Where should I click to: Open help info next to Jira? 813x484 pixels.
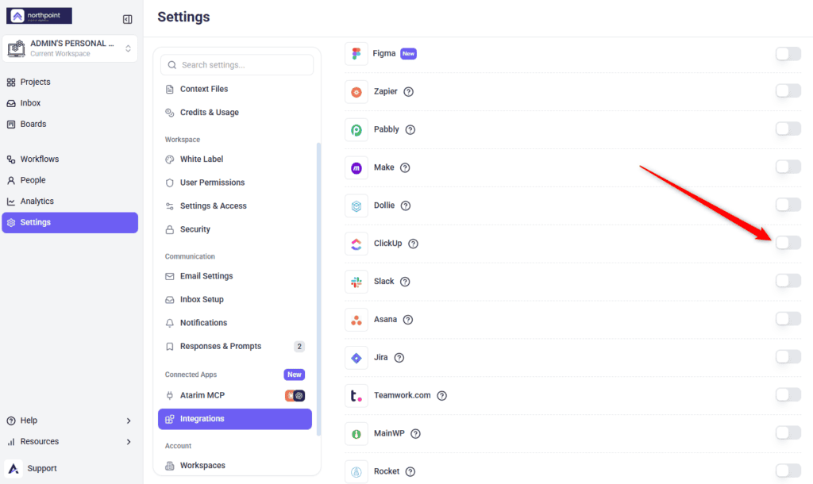[399, 358]
